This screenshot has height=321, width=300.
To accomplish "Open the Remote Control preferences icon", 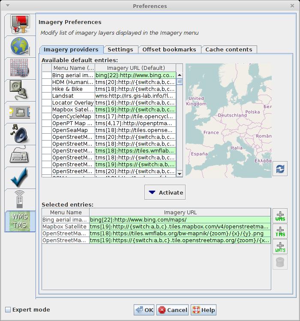I will click(20, 199).
